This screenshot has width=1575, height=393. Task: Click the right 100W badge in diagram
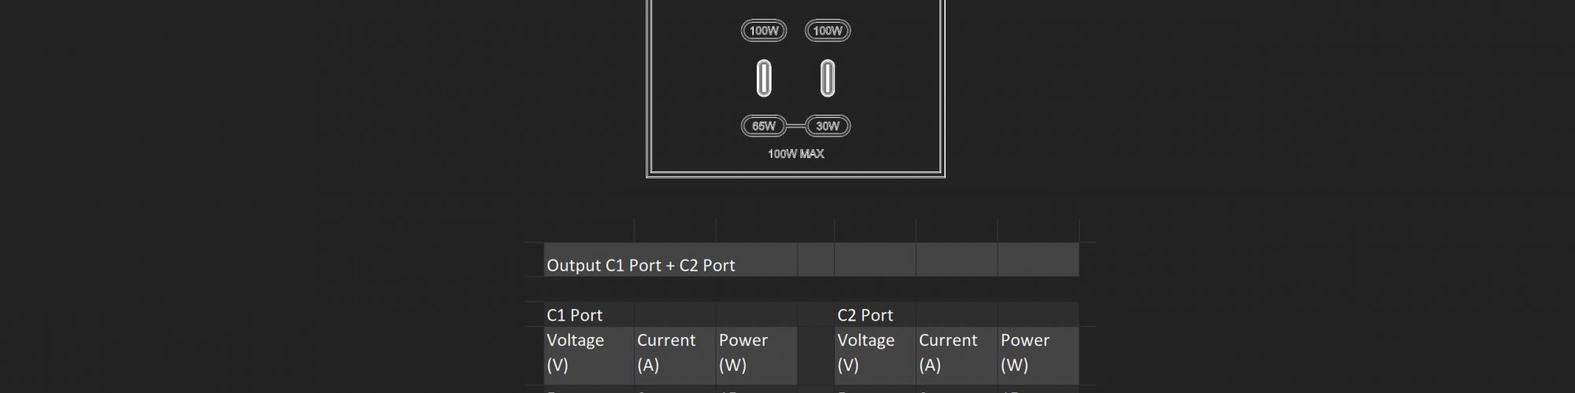point(828,31)
